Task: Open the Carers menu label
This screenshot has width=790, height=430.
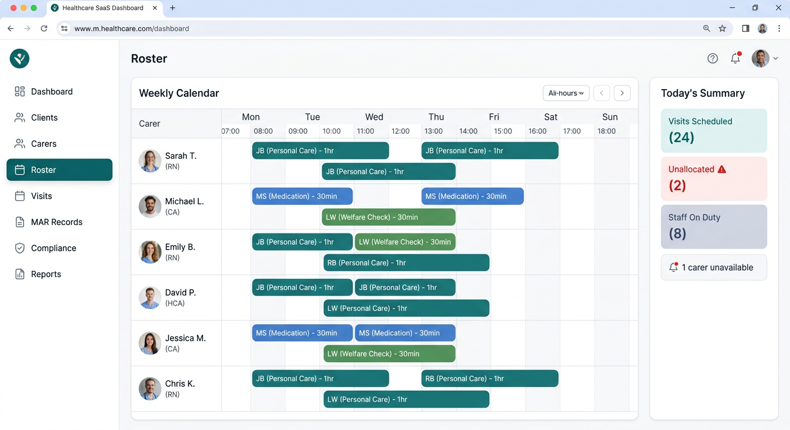Action: pyautogui.click(x=44, y=144)
